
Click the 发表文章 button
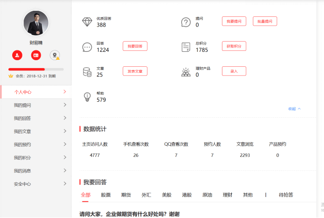[135, 71]
